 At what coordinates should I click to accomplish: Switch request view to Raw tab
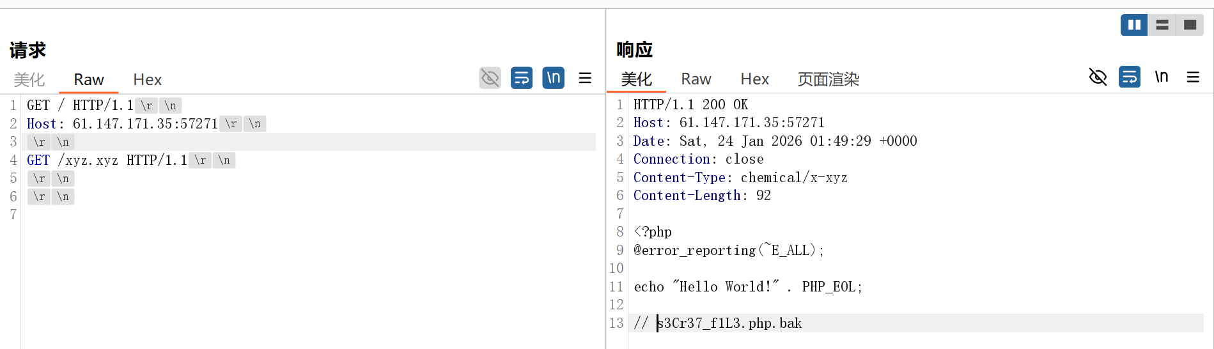pyautogui.click(x=89, y=80)
